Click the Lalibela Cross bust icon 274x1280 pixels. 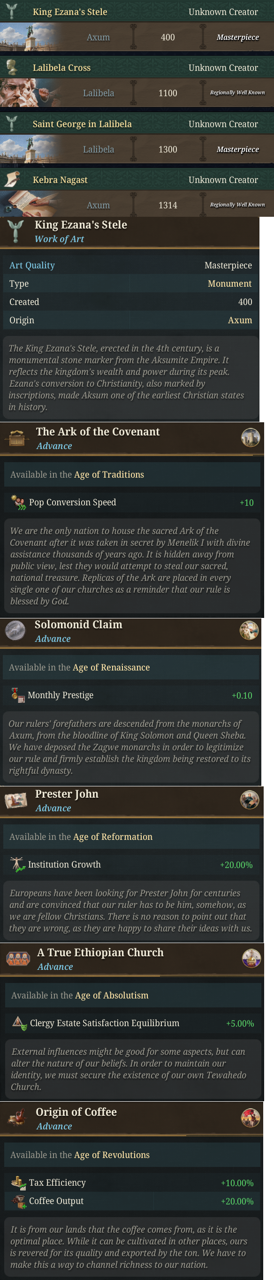(12, 68)
